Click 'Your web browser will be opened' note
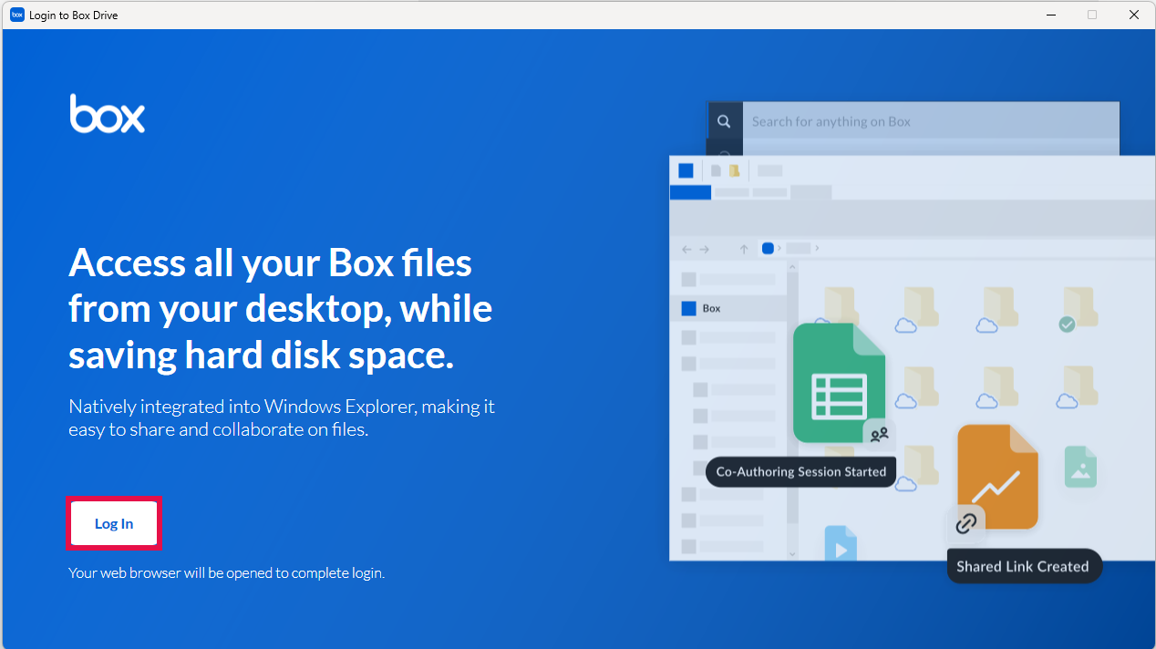This screenshot has width=1156, height=649. 226,573
